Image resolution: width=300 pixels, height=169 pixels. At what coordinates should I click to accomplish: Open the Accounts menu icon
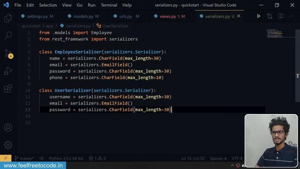(8, 127)
